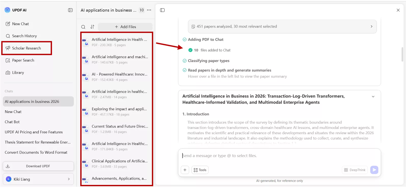The image size is (406, 188).
Task: Click the sort files icon
Action: point(92,27)
